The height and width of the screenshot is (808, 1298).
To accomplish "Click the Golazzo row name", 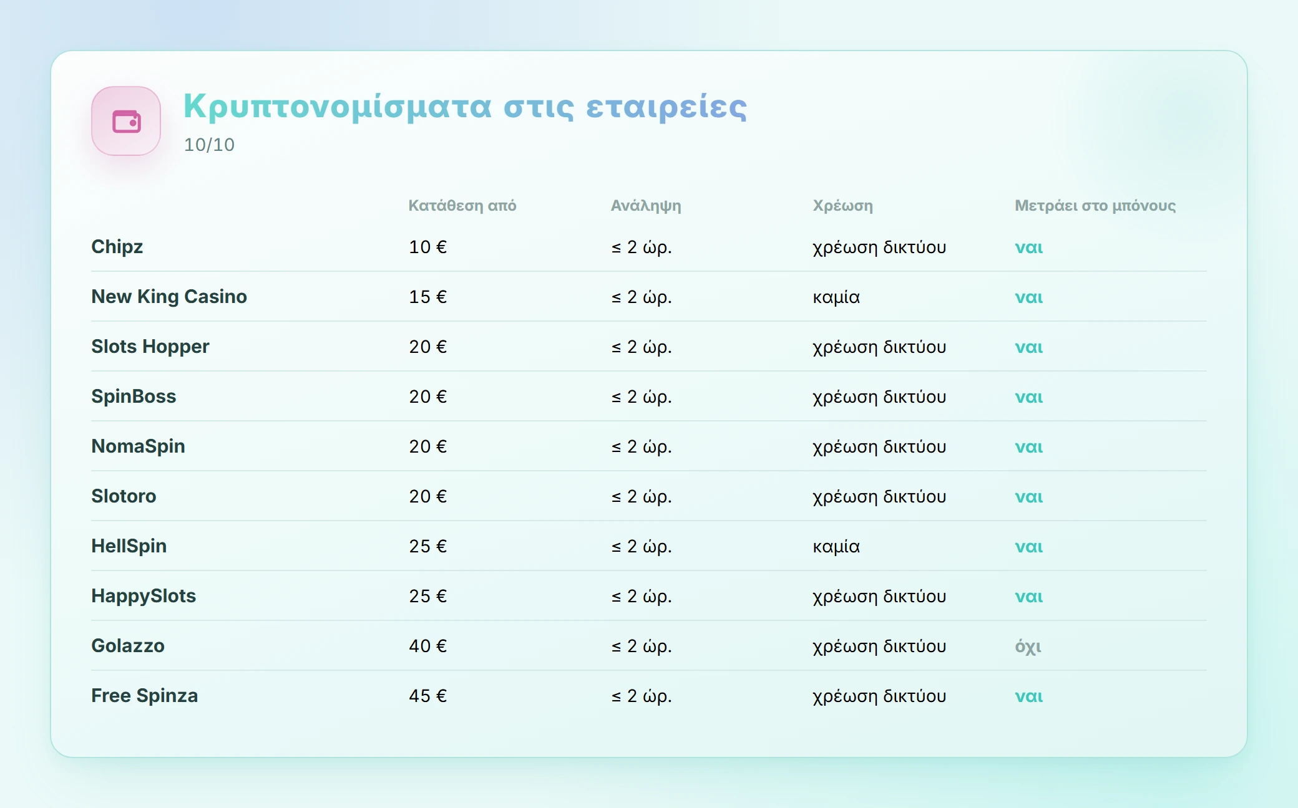I will click(128, 646).
